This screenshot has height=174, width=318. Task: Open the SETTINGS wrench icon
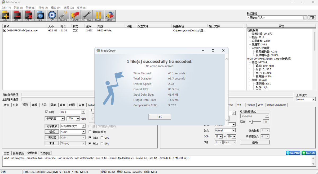(87, 16)
